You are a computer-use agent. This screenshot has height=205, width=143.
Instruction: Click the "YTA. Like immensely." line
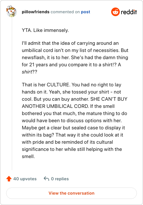45,30
